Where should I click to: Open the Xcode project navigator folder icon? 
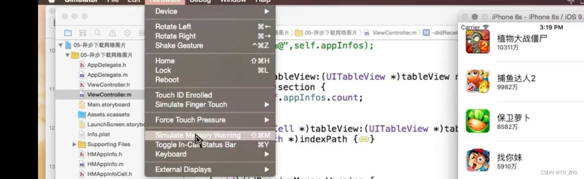click(x=68, y=33)
